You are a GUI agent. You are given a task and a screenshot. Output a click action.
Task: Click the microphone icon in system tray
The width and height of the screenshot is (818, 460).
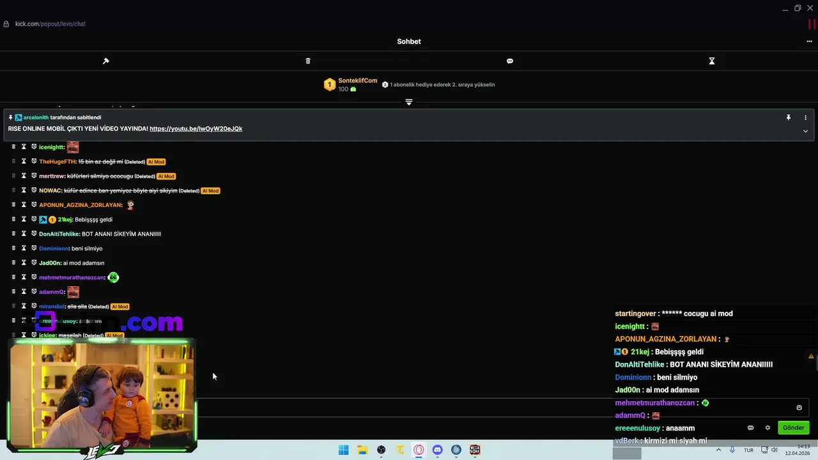point(732,450)
